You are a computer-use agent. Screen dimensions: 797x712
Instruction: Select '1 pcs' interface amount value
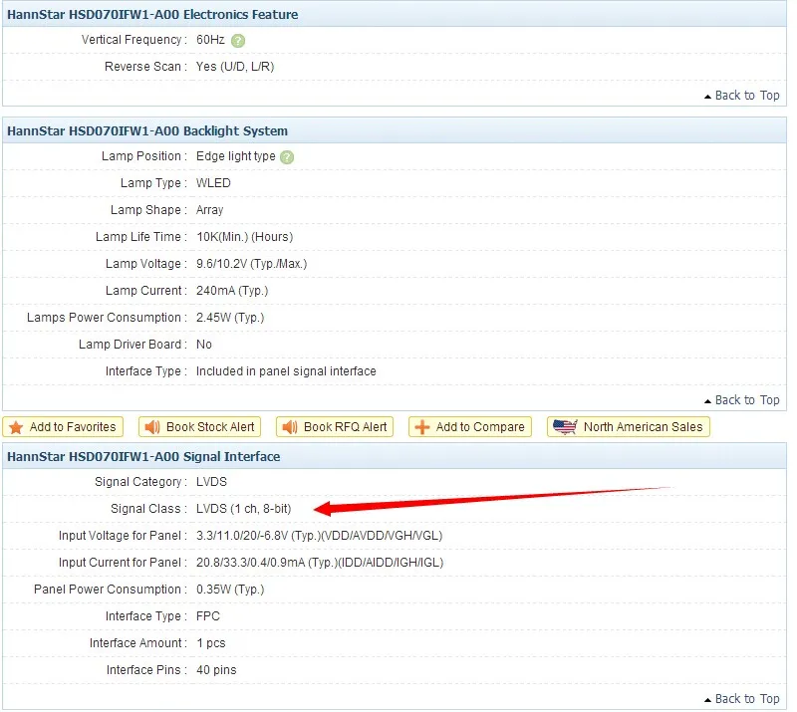[211, 644]
